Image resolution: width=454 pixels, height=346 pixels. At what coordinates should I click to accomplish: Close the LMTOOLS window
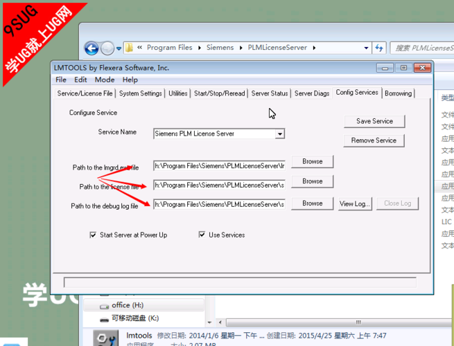point(422,68)
